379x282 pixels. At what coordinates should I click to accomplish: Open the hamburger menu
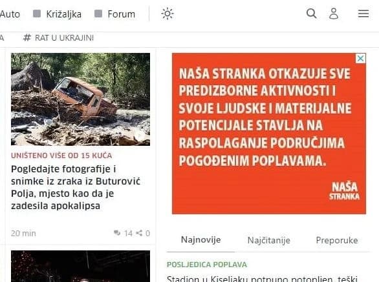(x=363, y=14)
